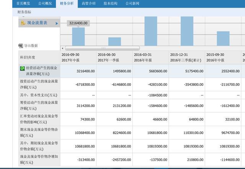Open the 公司新闻 tab
The image size is (245, 169).
pyautogui.click(x=132, y=3)
